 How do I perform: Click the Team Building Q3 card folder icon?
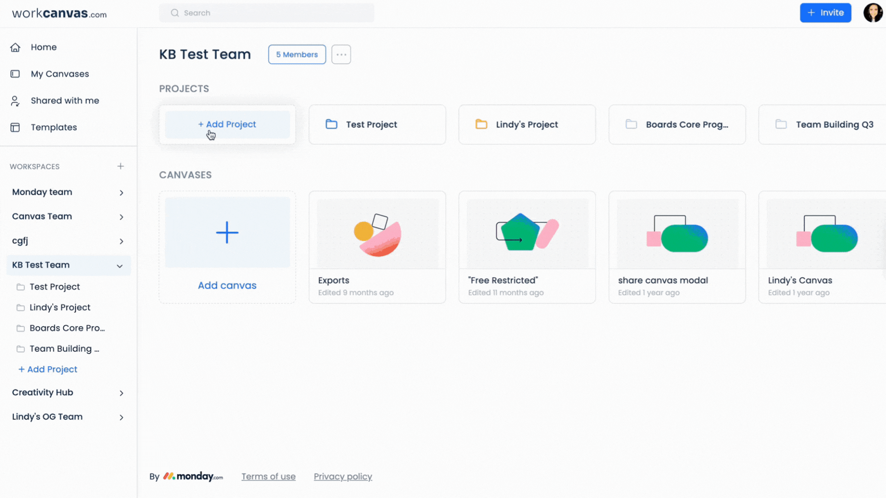(x=781, y=125)
